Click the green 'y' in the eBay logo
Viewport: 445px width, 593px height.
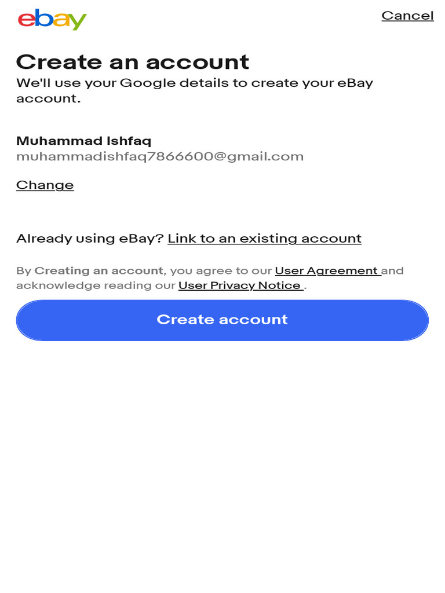tap(78, 22)
